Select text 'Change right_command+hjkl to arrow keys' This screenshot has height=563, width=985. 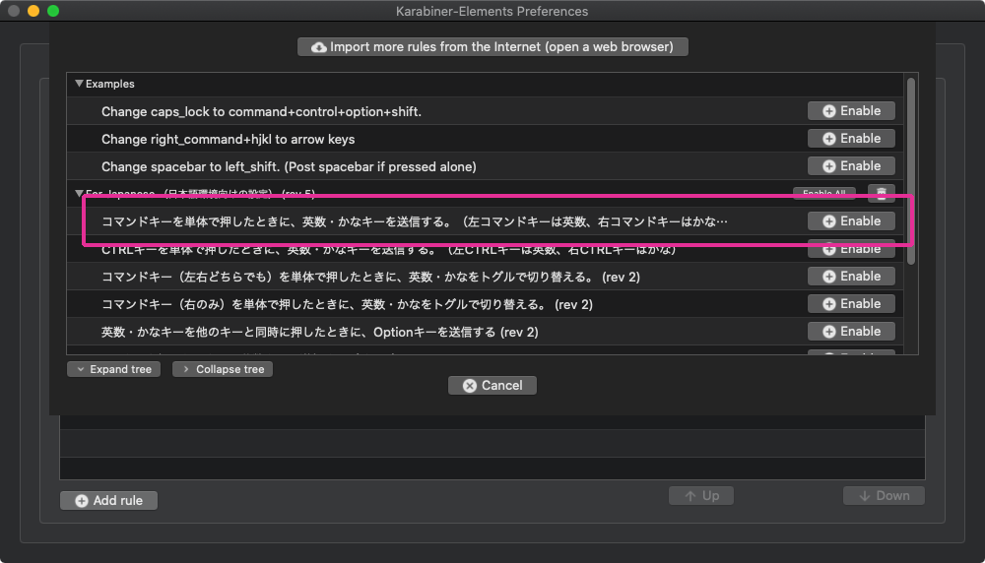pyautogui.click(x=229, y=140)
